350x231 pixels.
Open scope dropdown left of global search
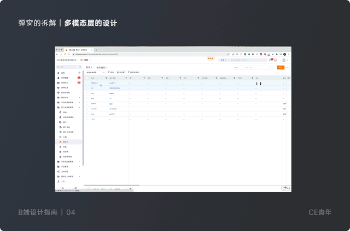223,60
